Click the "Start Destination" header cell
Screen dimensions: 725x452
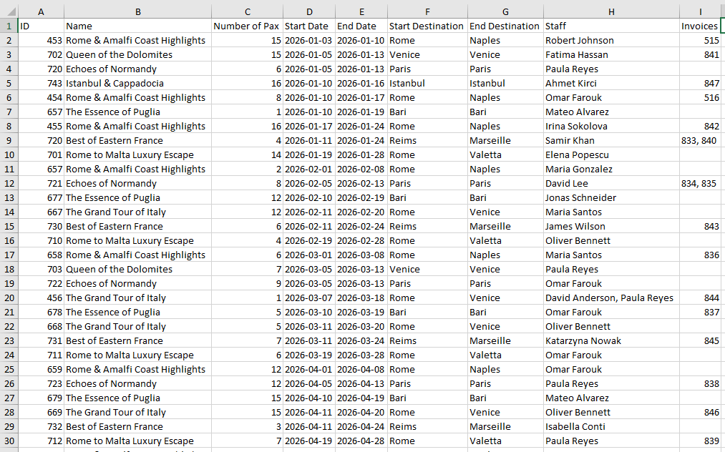click(x=427, y=26)
